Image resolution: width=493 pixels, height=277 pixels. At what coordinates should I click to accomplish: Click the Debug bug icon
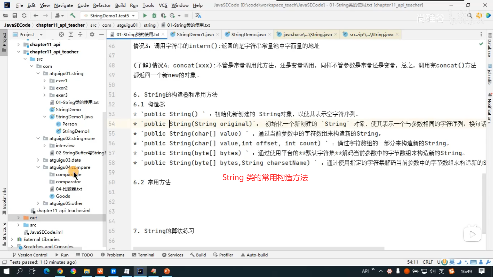[x=154, y=16]
